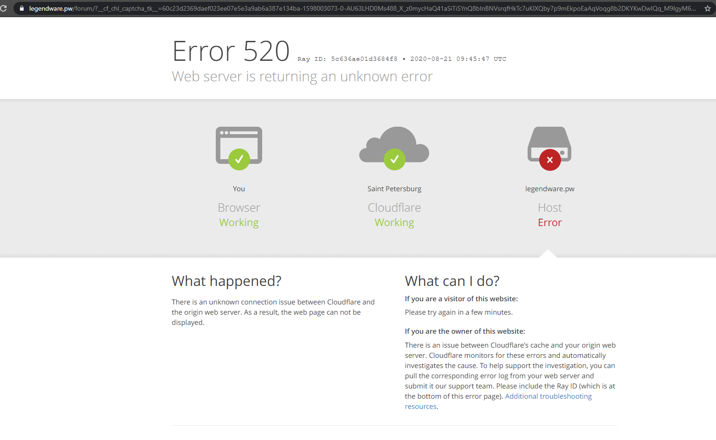Screen dimensions: 716x440
Task: Click the 'Browser' label
Action: point(239,207)
